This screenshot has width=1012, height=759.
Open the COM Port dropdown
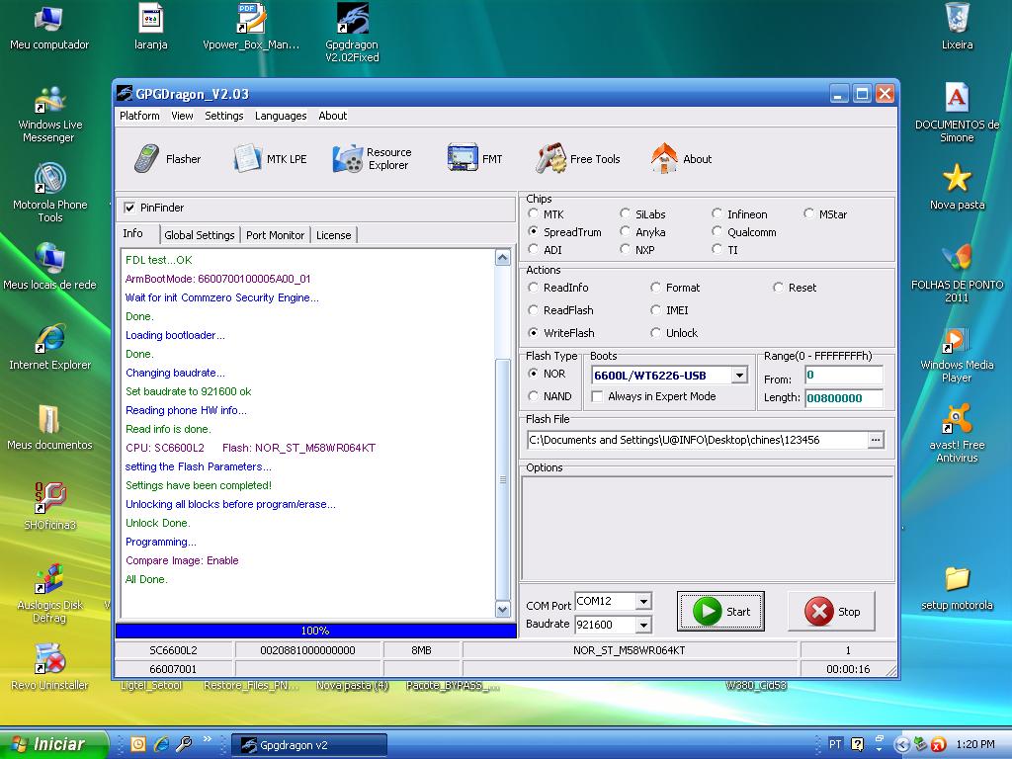click(643, 602)
